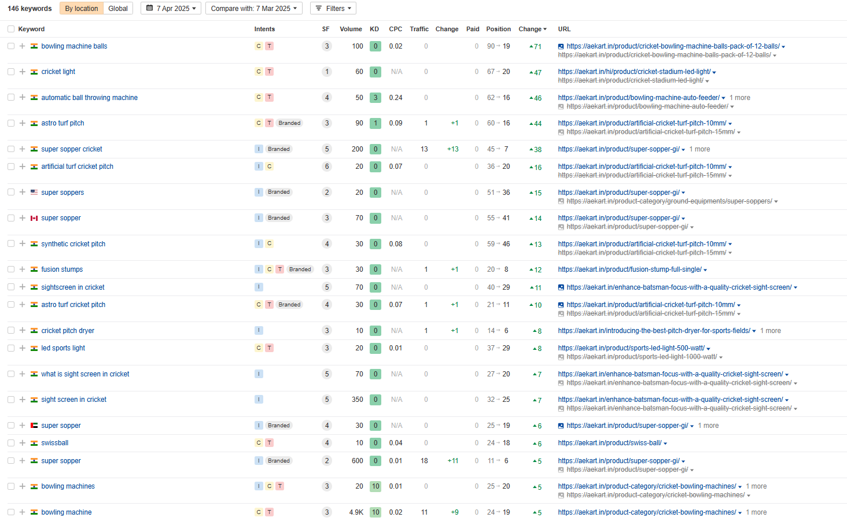Click the filter icon in Filters button
Screen dimensions: 847x521
(319, 8)
